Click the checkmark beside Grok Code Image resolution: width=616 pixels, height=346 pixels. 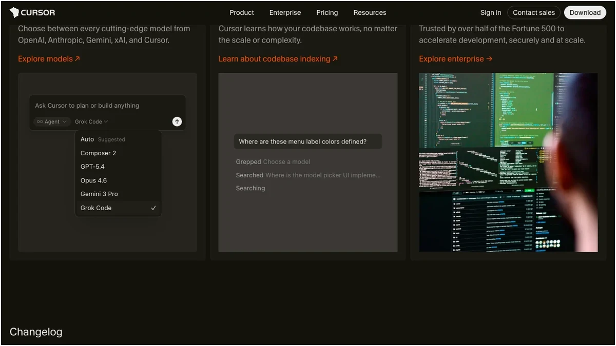(153, 208)
